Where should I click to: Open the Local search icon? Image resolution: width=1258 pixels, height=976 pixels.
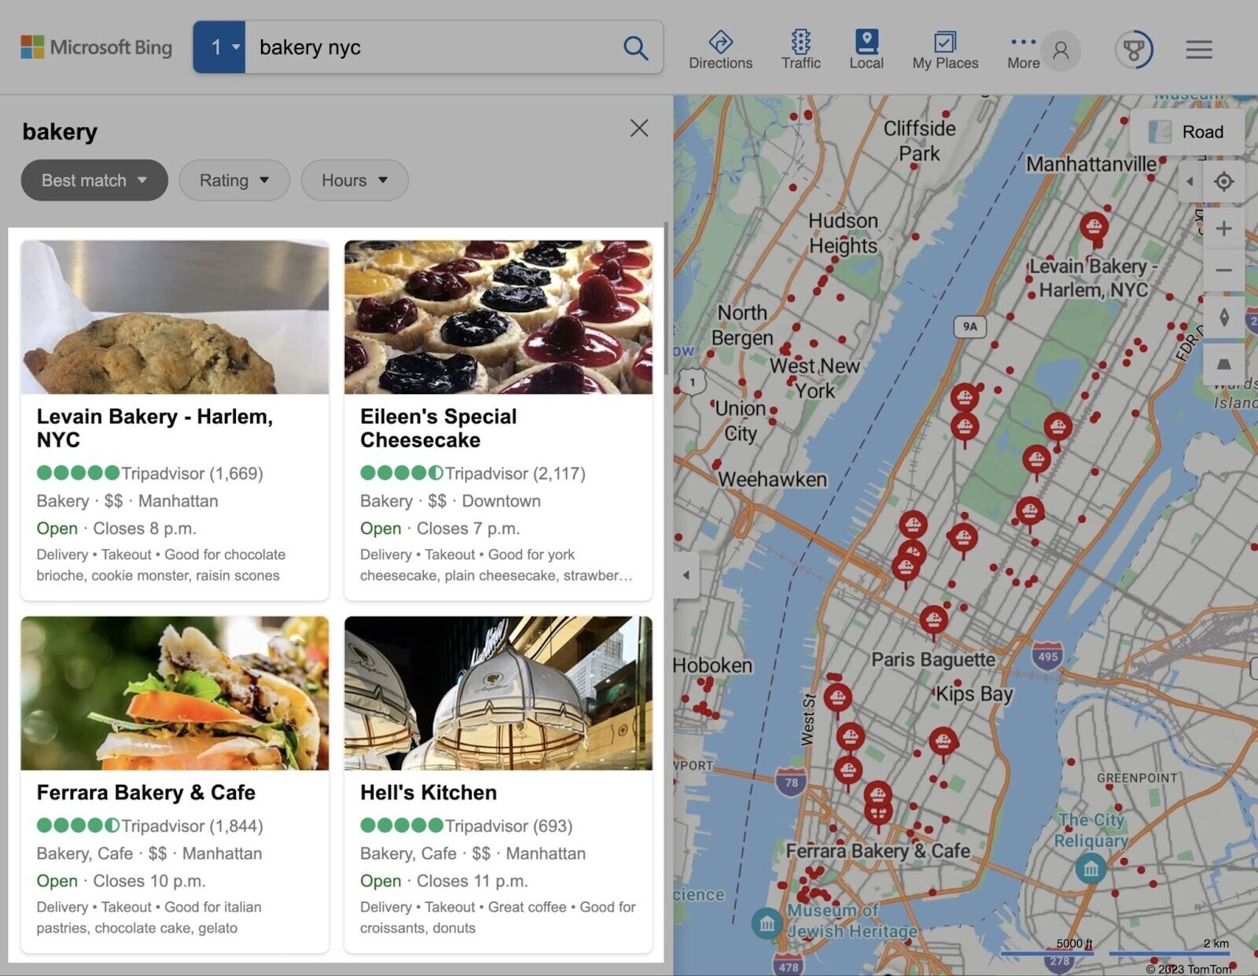point(866,49)
